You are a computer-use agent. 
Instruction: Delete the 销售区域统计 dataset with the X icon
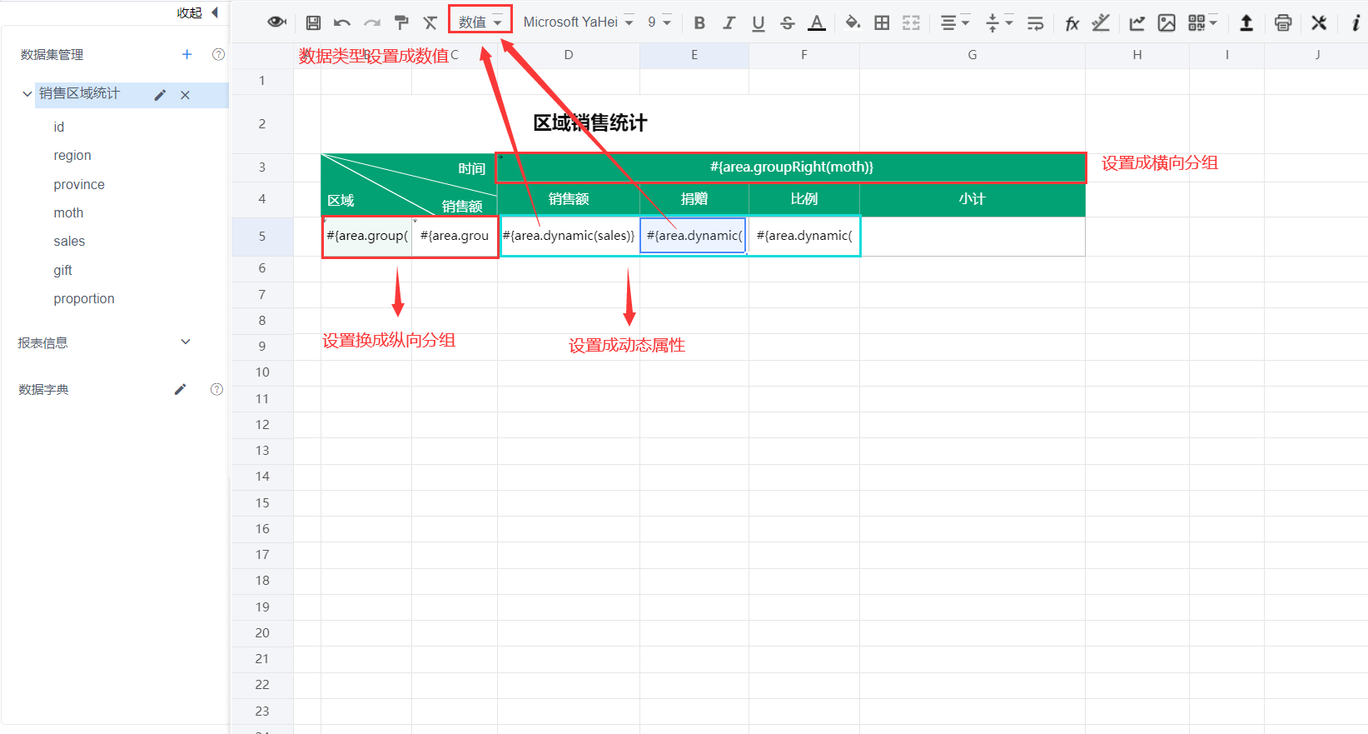pos(185,95)
